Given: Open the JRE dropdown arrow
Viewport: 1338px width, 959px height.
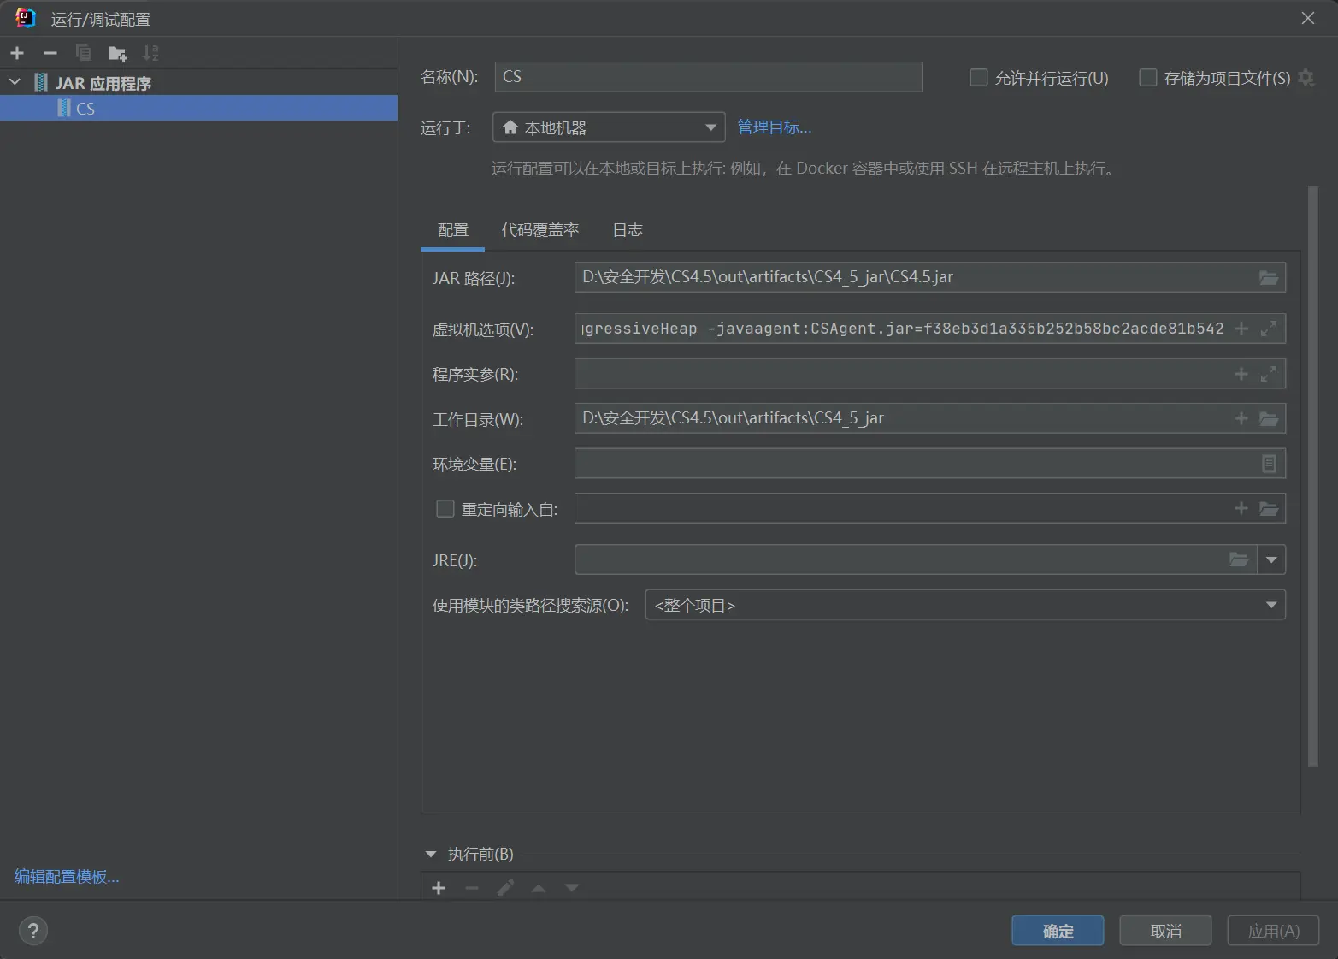Looking at the screenshot, I should pyautogui.click(x=1271, y=560).
